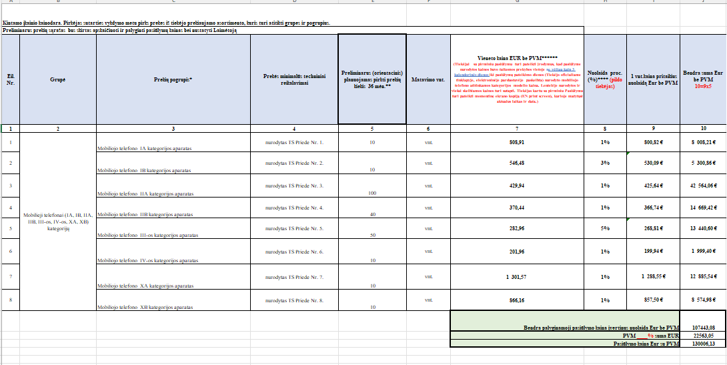Click the 3% discount cell
The width and height of the screenshot is (727, 365).
[x=605, y=163]
